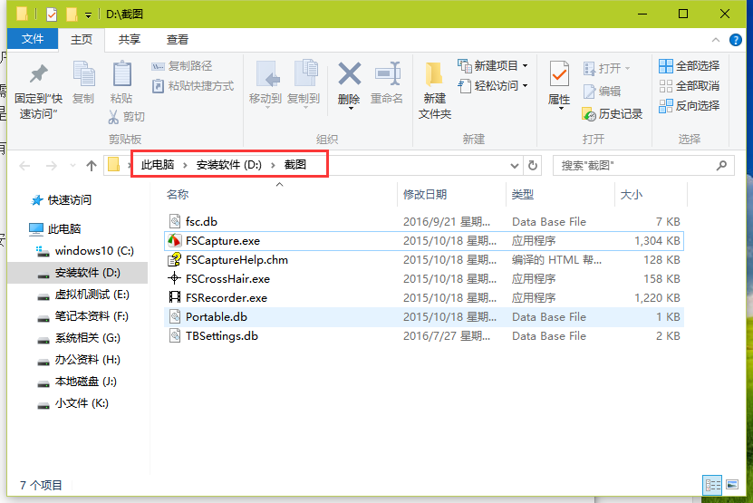Click the Help question mark icon
This screenshot has width=753, height=503.
[x=737, y=40]
